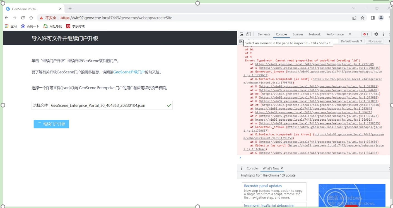The height and width of the screenshot is (208, 393).
Task: Close the What's New tab
Action: (282, 168)
